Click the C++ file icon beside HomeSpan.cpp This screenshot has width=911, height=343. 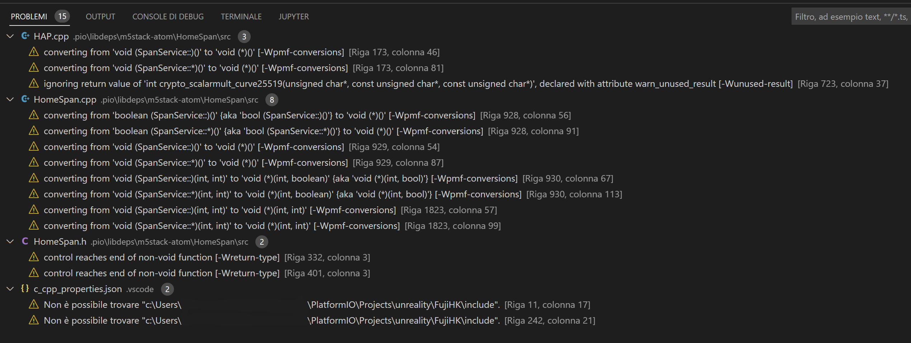(25, 99)
